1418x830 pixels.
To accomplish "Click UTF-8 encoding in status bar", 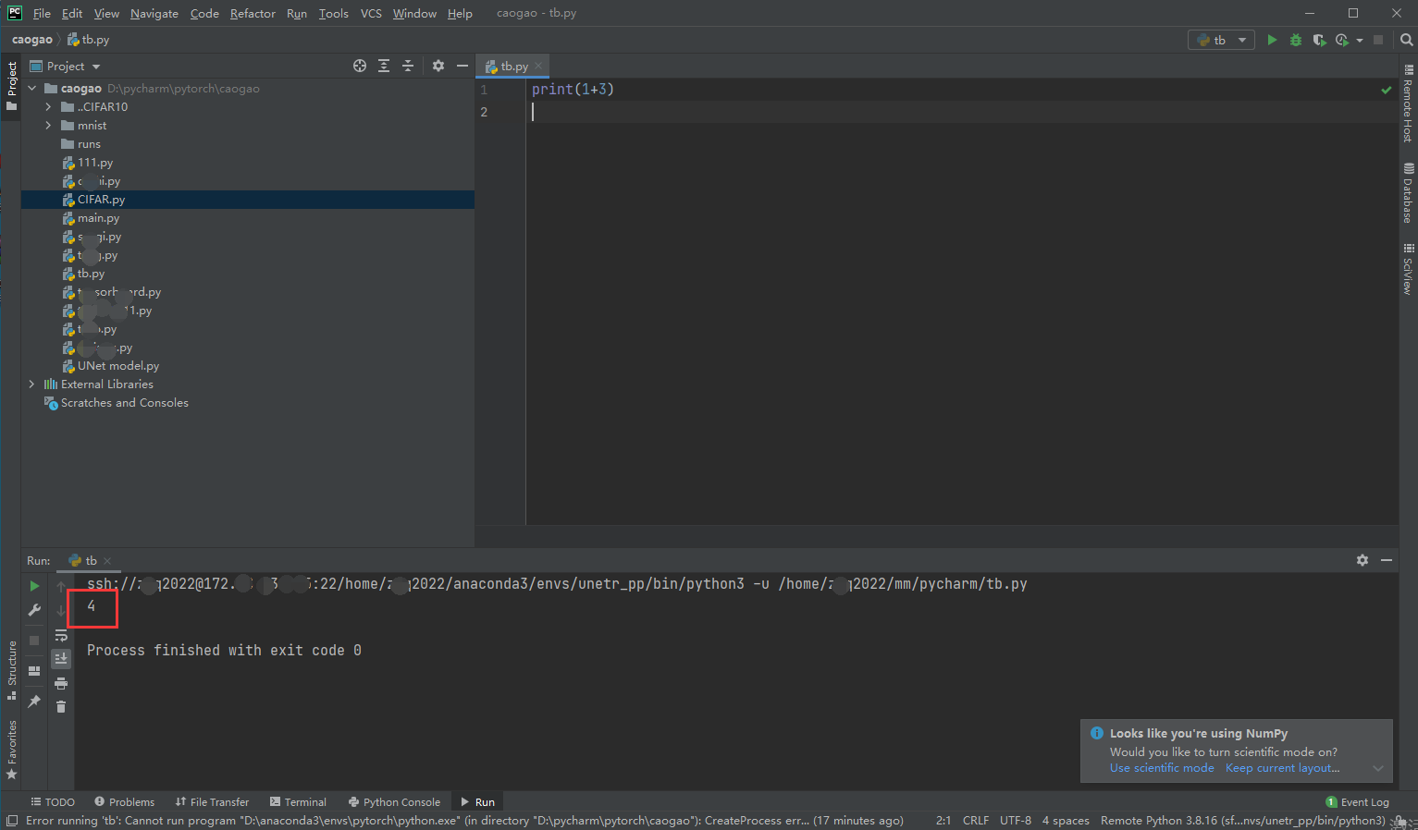I will [1016, 821].
